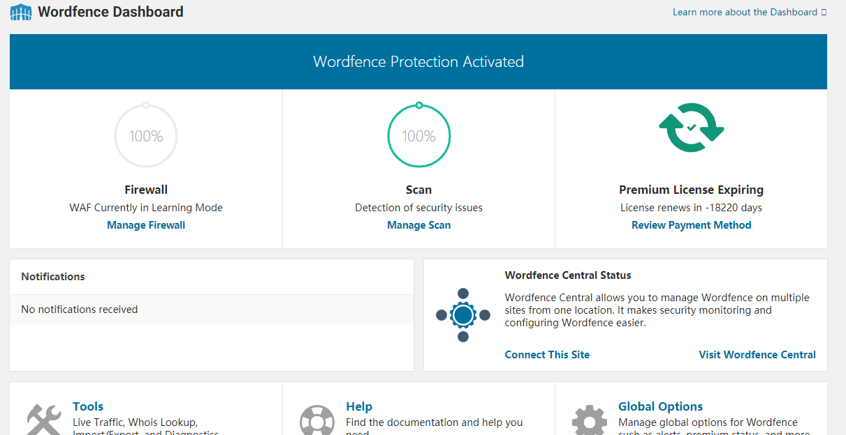The image size is (846, 435).
Task: Click the Premium License Expiring heading
Action: 692,190
